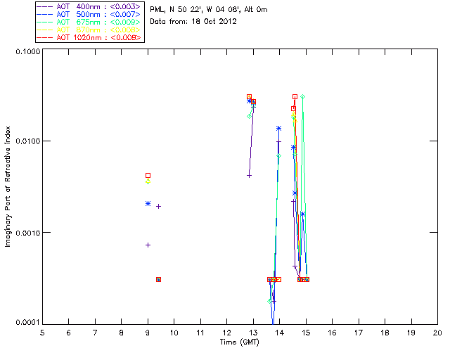Click the 'Data from: 18 Oct 2012' text

coord(193,21)
